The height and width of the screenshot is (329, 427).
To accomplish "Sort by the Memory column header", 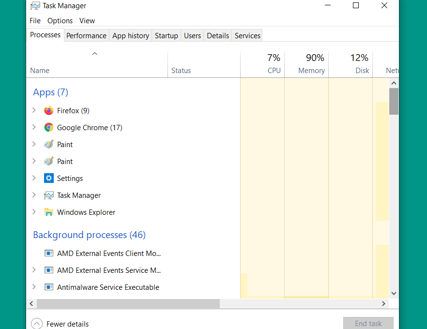I will pyautogui.click(x=306, y=64).
